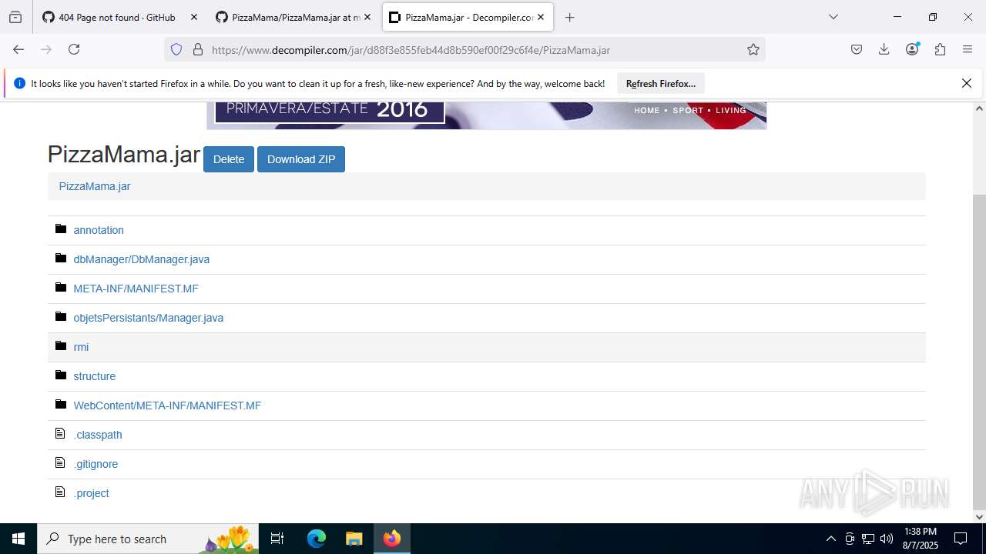The image size is (986, 554).
Task: Click the Refresh Firefox button
Action: [x=661, y=84]
